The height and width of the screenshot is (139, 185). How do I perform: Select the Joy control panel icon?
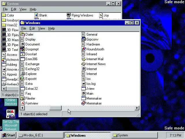[x=101, y=15]
